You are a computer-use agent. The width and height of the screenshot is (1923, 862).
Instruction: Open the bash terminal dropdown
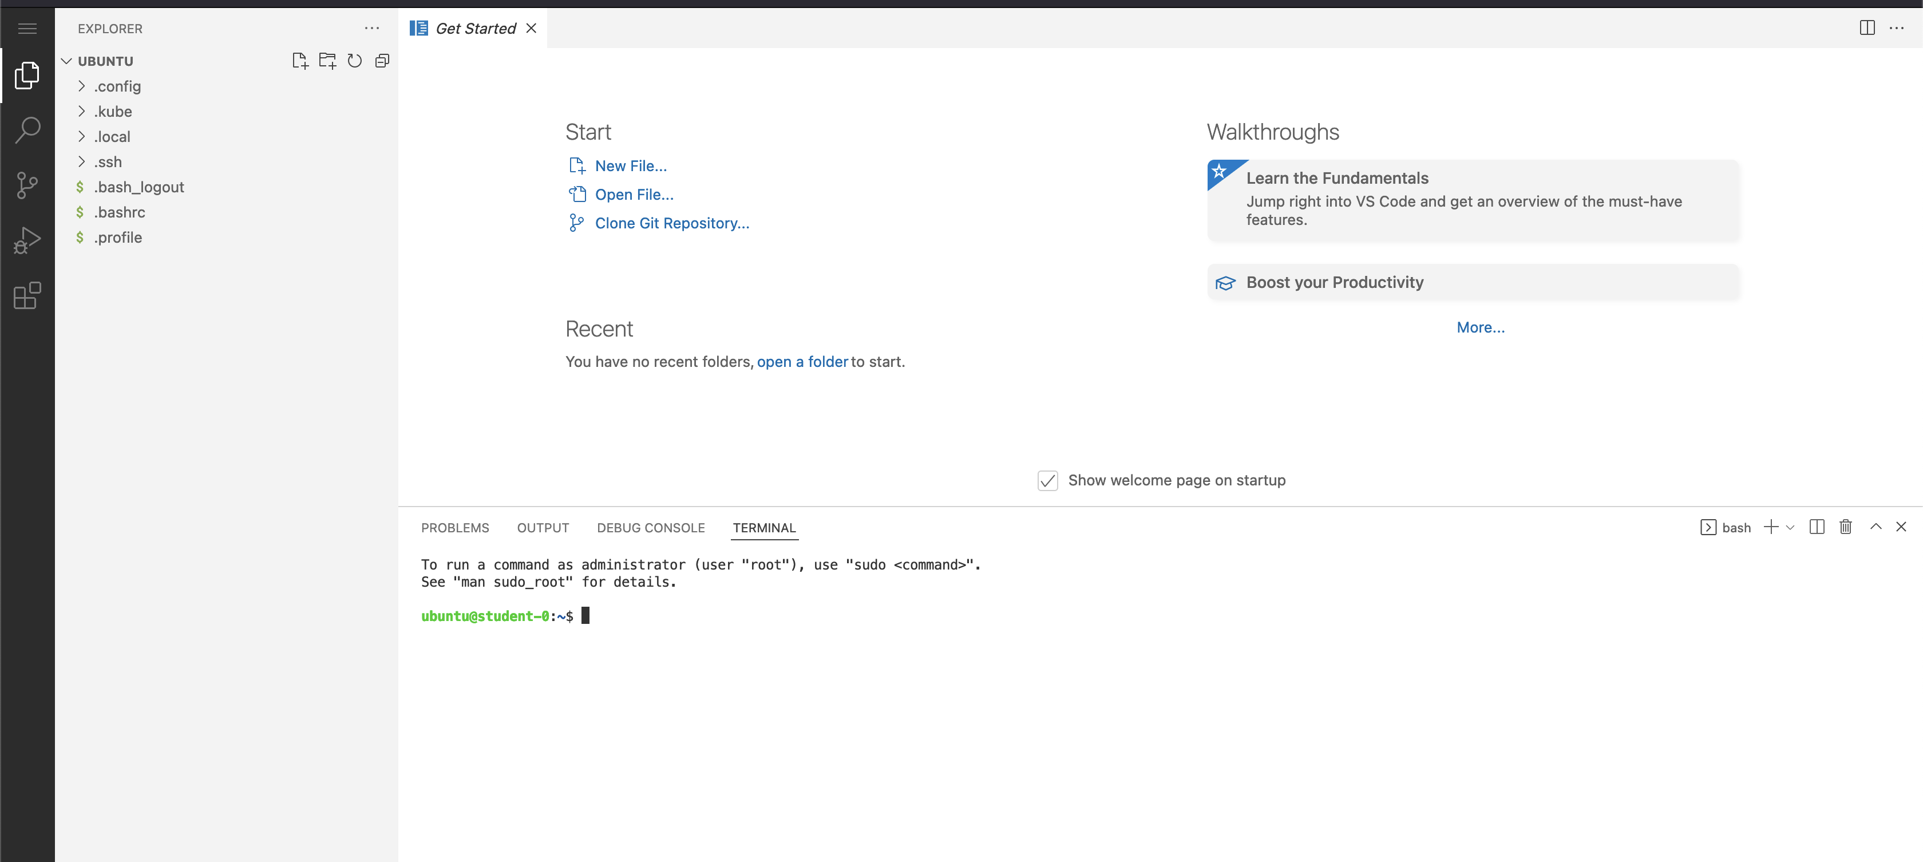coord(1789,527)
